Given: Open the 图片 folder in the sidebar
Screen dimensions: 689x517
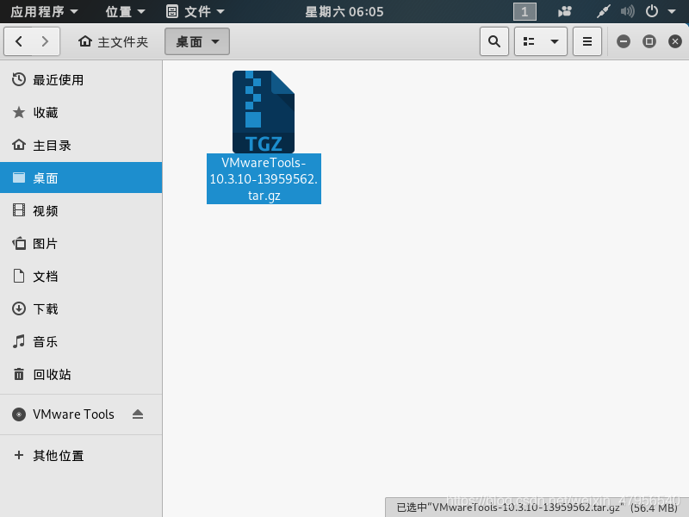Looking at the screenshot, I should [81, 243].
